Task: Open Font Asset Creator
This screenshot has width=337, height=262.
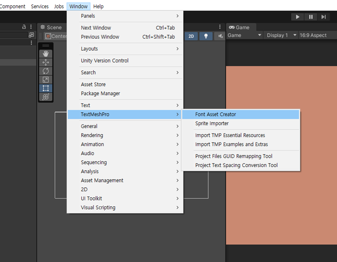Action: 241,114
